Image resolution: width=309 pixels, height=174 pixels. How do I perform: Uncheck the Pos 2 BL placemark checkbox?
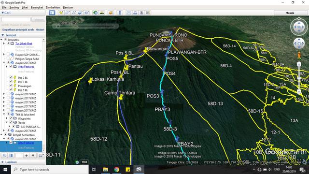11,77
